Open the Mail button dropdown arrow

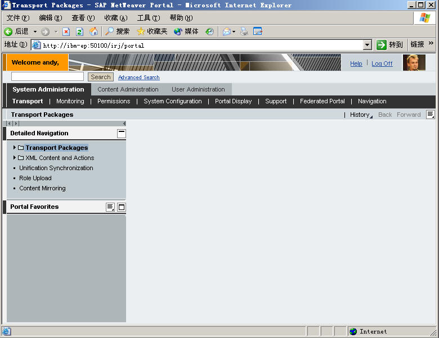234,31
